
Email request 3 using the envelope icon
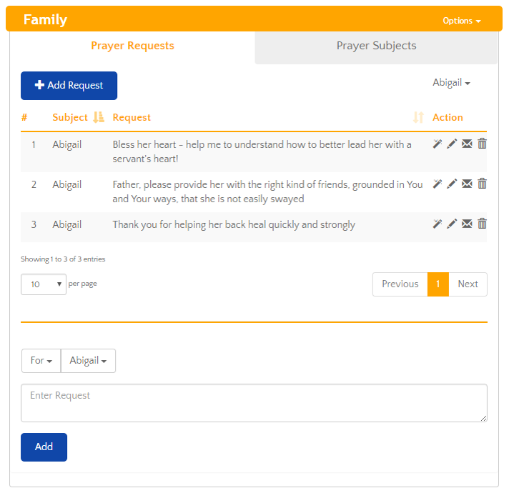(x=467, y=224)
